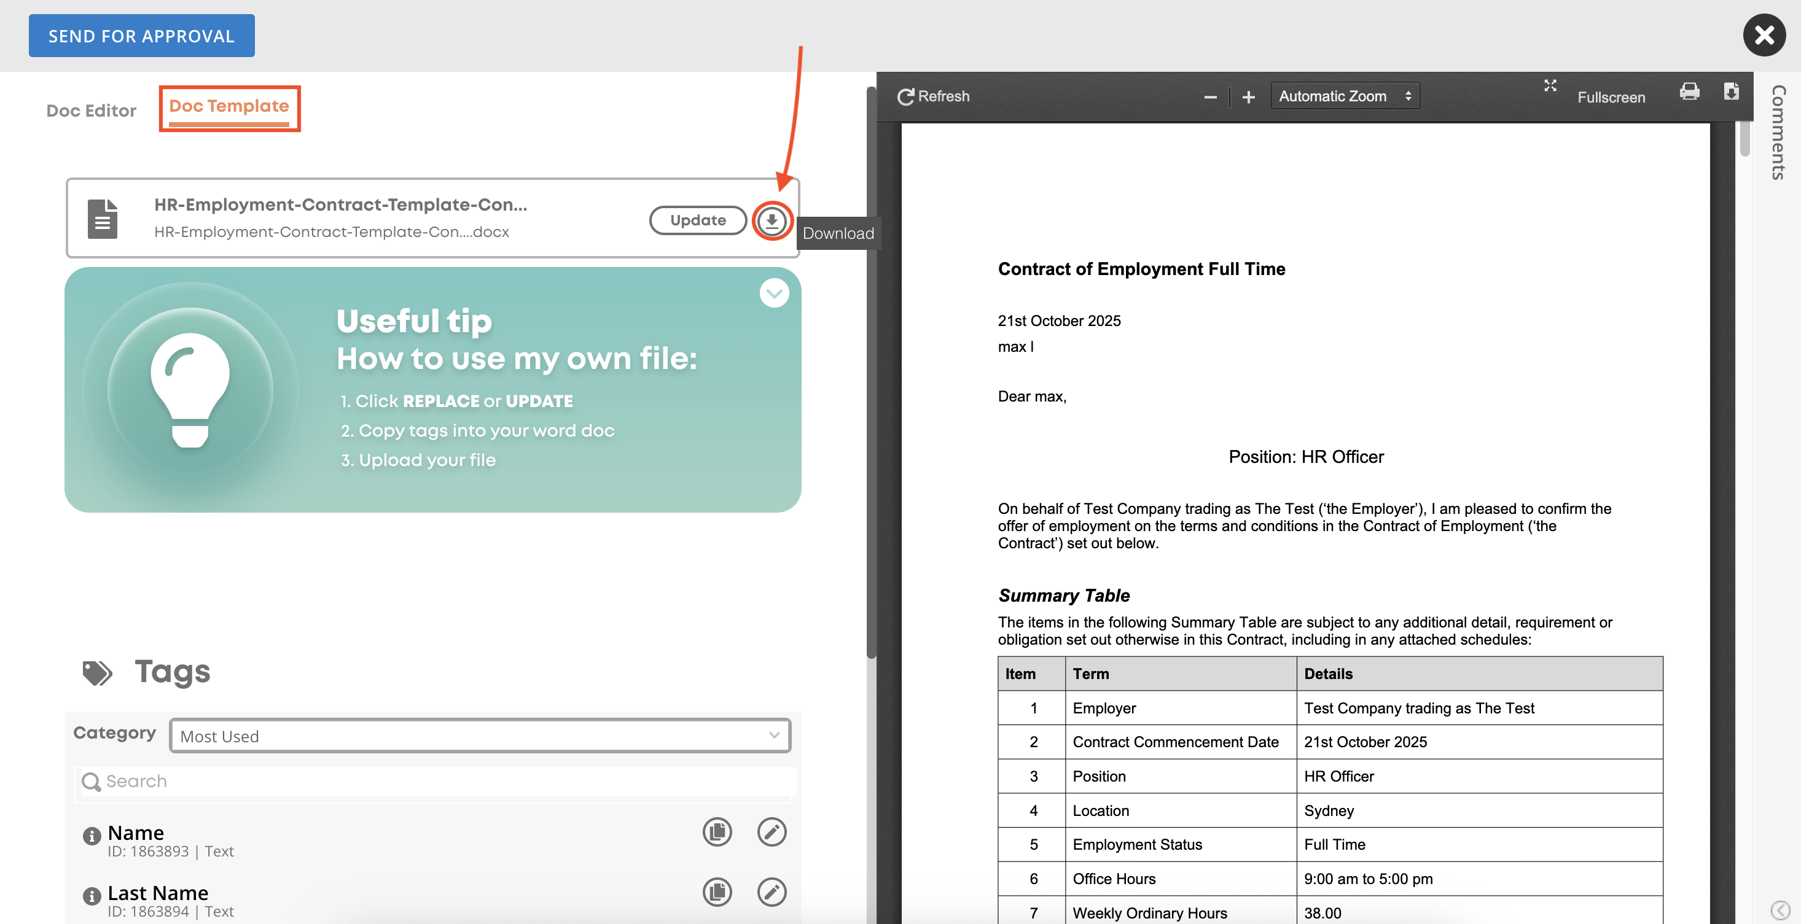Collapse the Useful tip panel
Viewport: 1801px width, 924px height.
pyautogui.click(x=774, y=293)
